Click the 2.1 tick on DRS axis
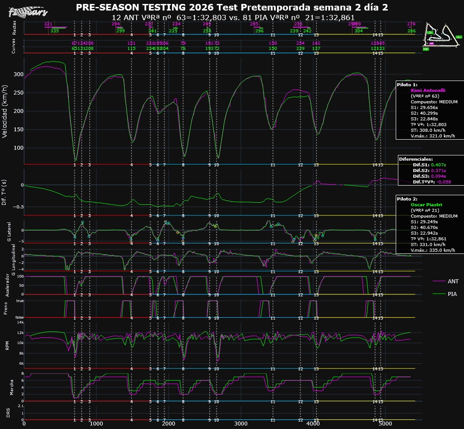The width and height of the screenshot is (464, 429). [x=21, y=406]
